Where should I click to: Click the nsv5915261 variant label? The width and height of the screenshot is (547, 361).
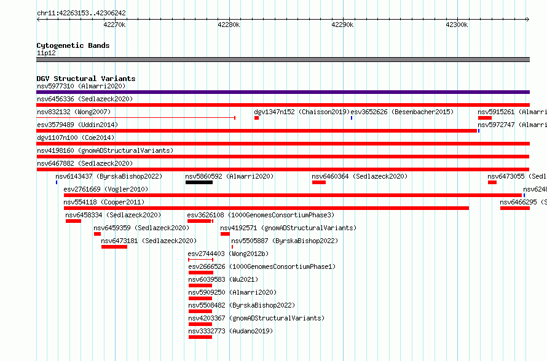[512, 112]
